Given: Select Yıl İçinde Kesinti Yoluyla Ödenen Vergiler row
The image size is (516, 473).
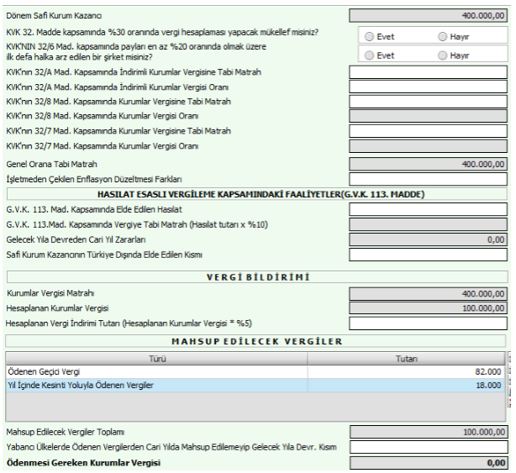Looking at the screenshot, I should click(x=156, y=386).
